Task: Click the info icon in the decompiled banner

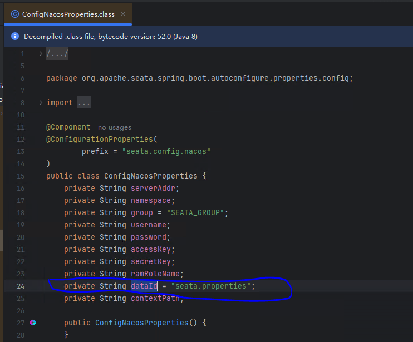Action: [x=15, y=37]
